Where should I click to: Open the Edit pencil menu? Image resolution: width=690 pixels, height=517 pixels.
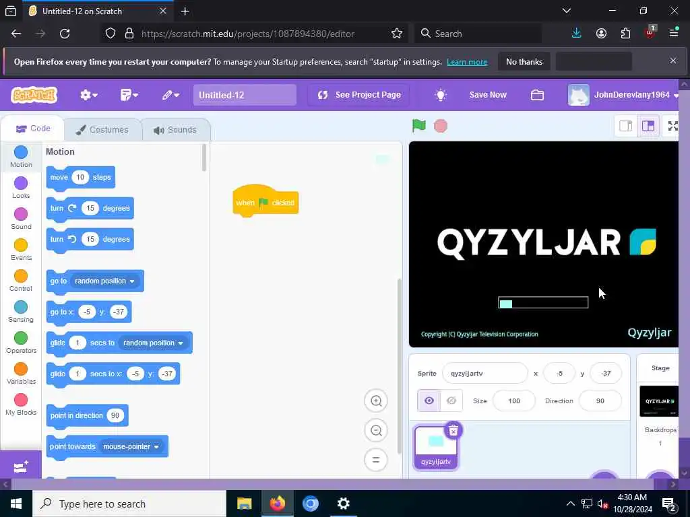[170, 95]
